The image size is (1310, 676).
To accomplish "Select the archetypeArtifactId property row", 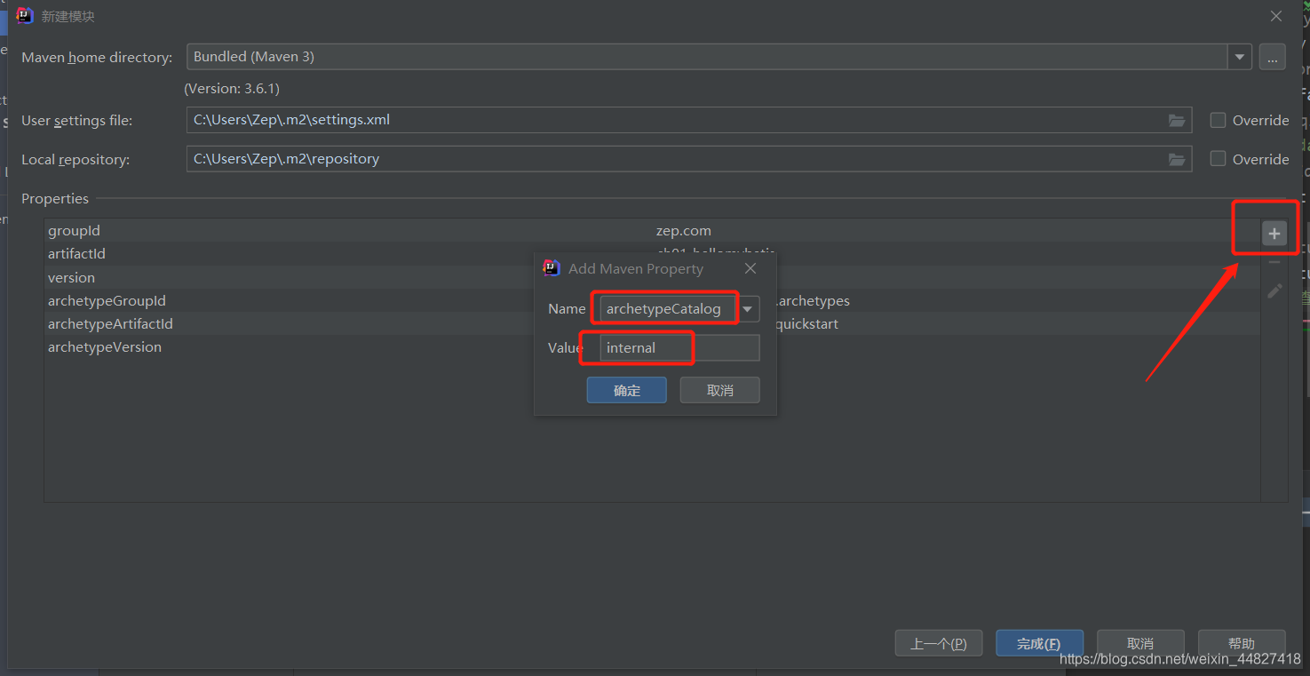I will coord(652,323).
